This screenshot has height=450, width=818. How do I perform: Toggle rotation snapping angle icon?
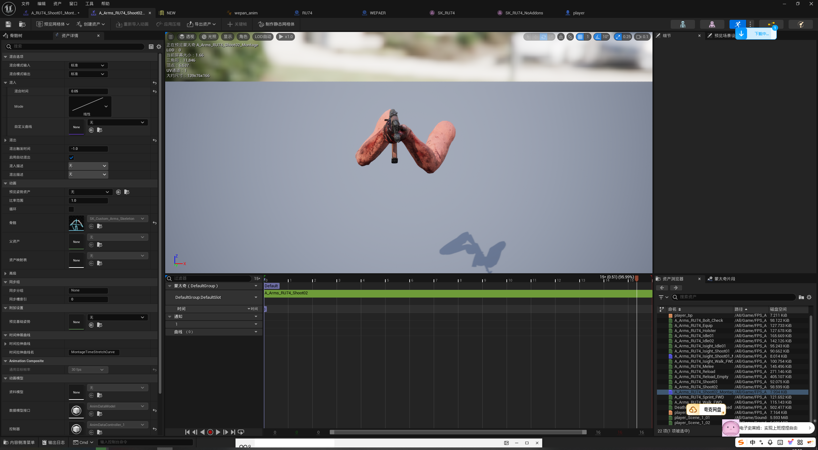tap(597, 37)
